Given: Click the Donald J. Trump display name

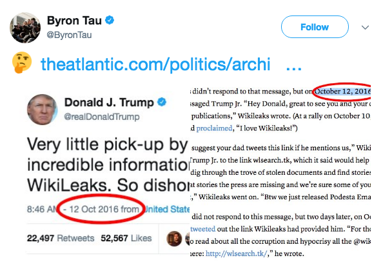Looking at the screenshot, I should click(109, 102).
